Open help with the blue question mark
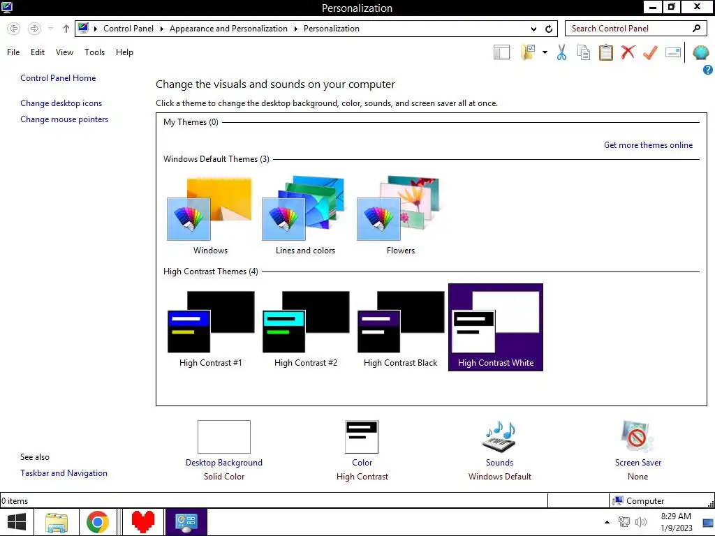Viewport: 715px width, 536px height. click(x=708, y=70)
